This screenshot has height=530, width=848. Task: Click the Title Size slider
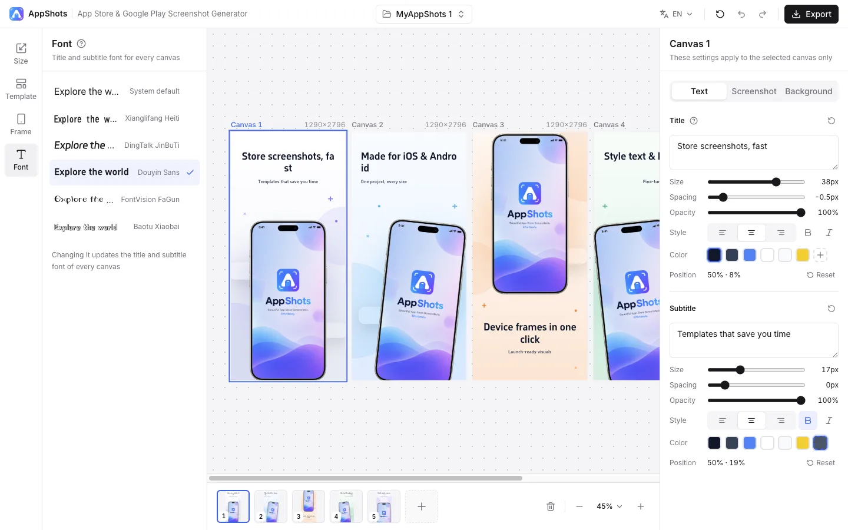pyautogui.click(x=756, y=182)
